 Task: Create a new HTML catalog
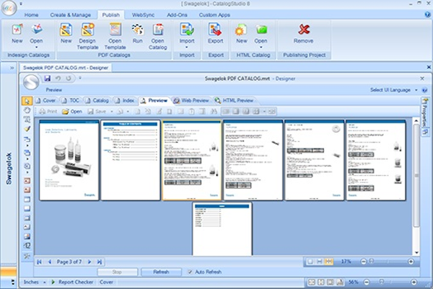(241, 33)
